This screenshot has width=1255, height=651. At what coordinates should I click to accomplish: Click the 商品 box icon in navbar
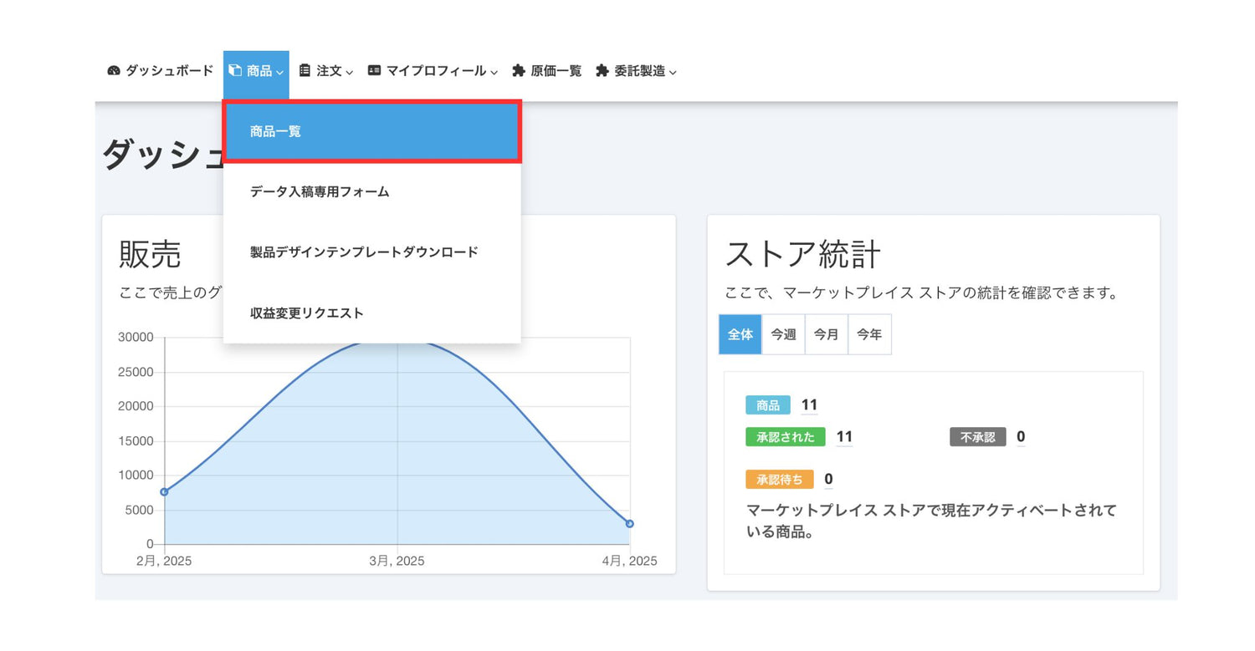(x=235, y=71)
